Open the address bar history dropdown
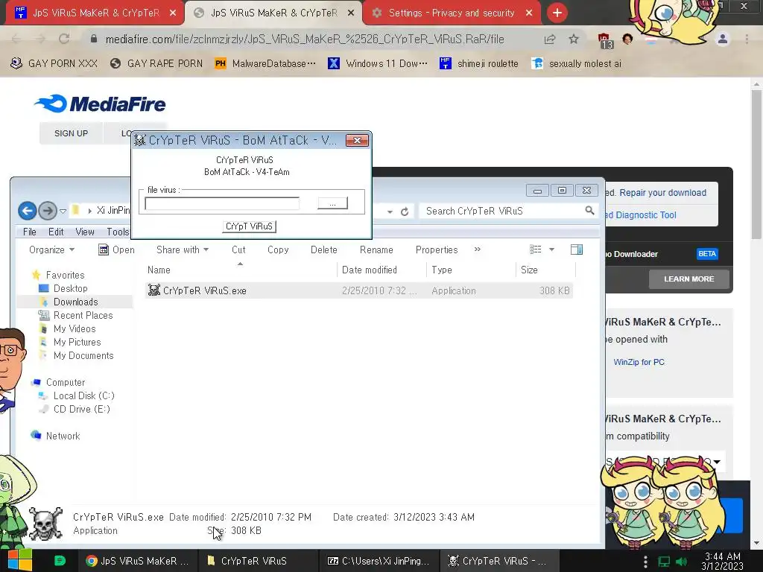Image resolution: width=763 pixels, height=572 pixels. click(x=390, y=212)
